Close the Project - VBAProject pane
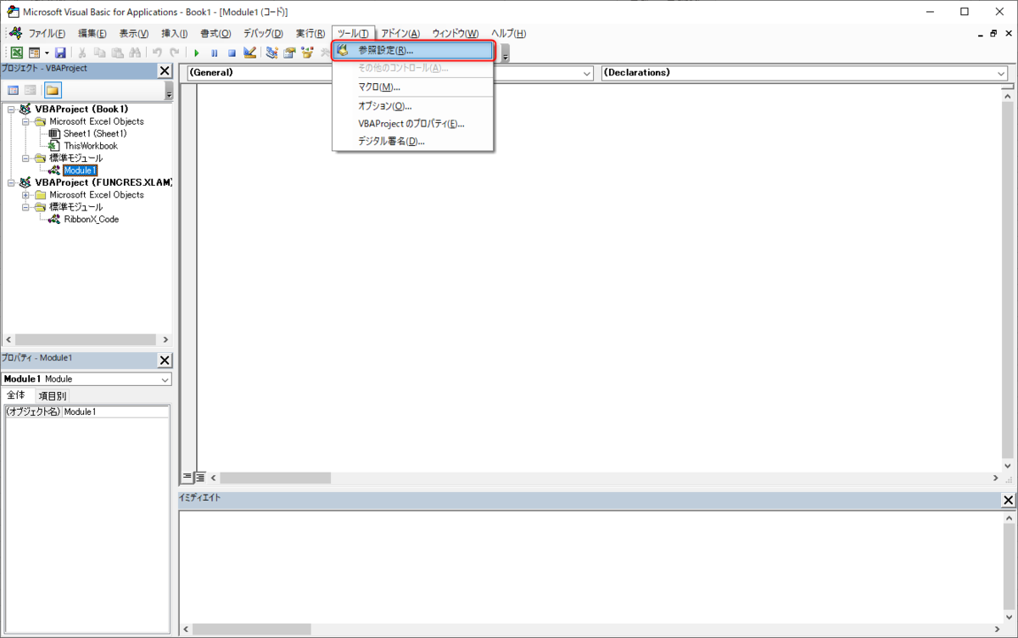Image resolution: width=1018 pixels, height=638 pixels. tap(165, 70)
